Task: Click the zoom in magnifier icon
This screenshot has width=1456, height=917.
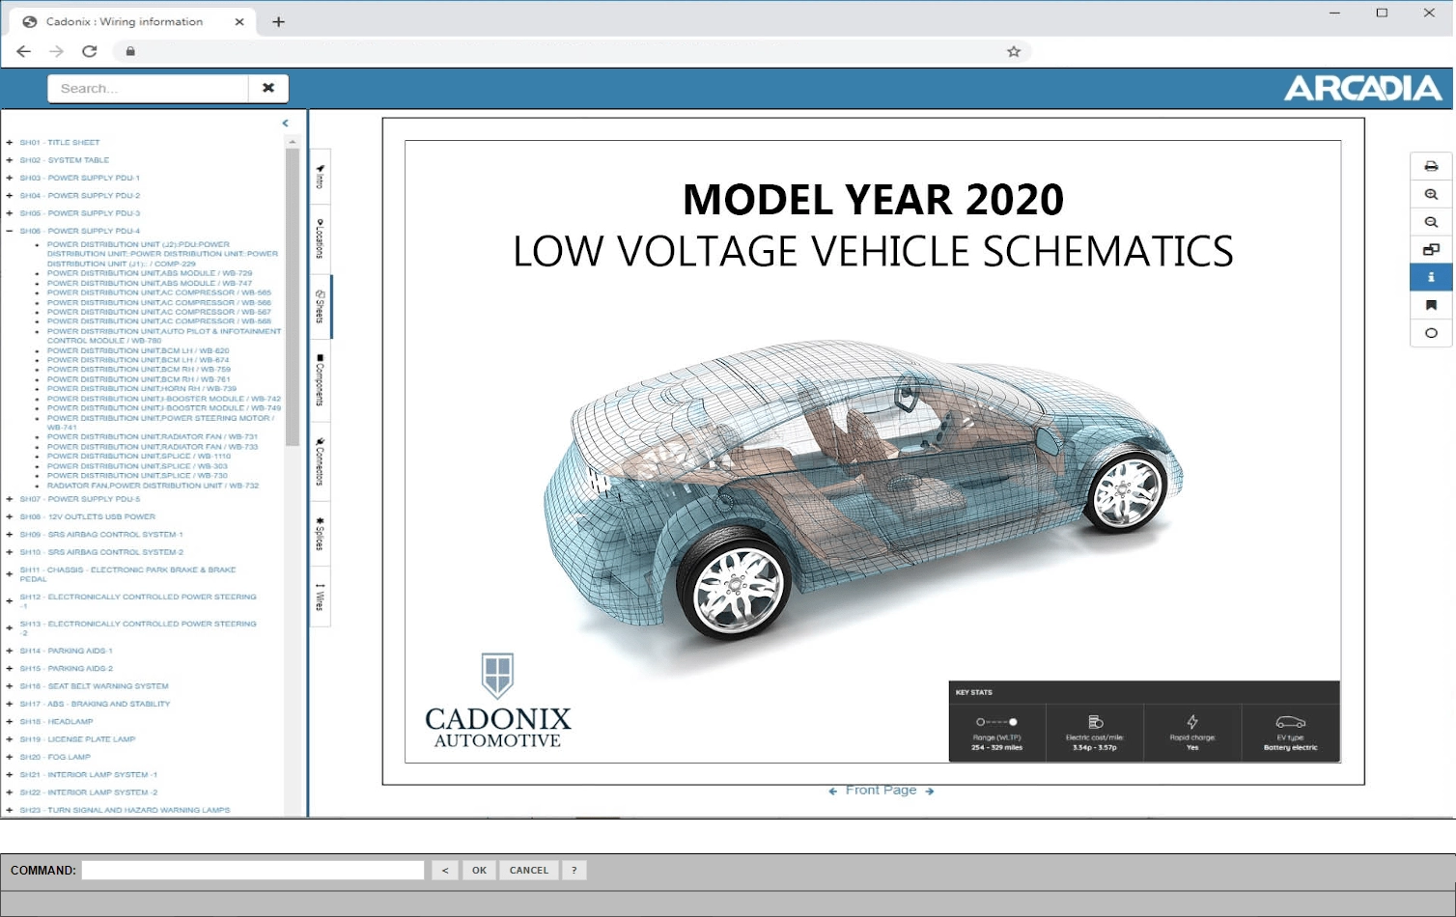Action: point(1431,194)
